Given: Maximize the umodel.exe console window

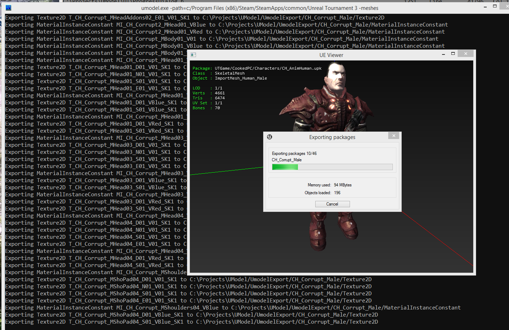Looking at the screenshot, I should [495, 6].
